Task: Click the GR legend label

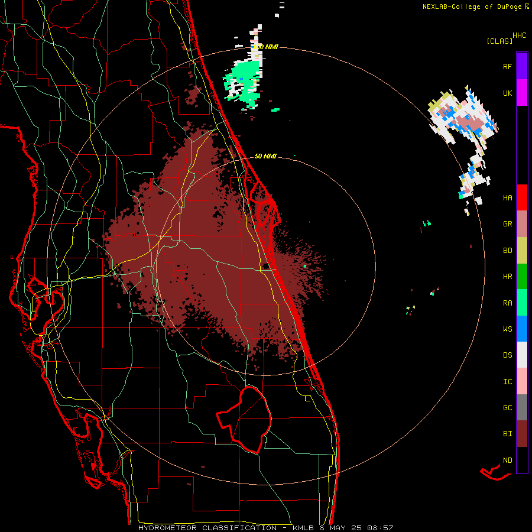Action: coord(507,224)
